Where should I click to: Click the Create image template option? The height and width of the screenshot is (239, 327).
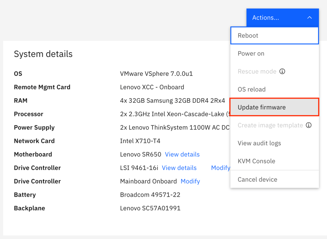click(270, 125)
